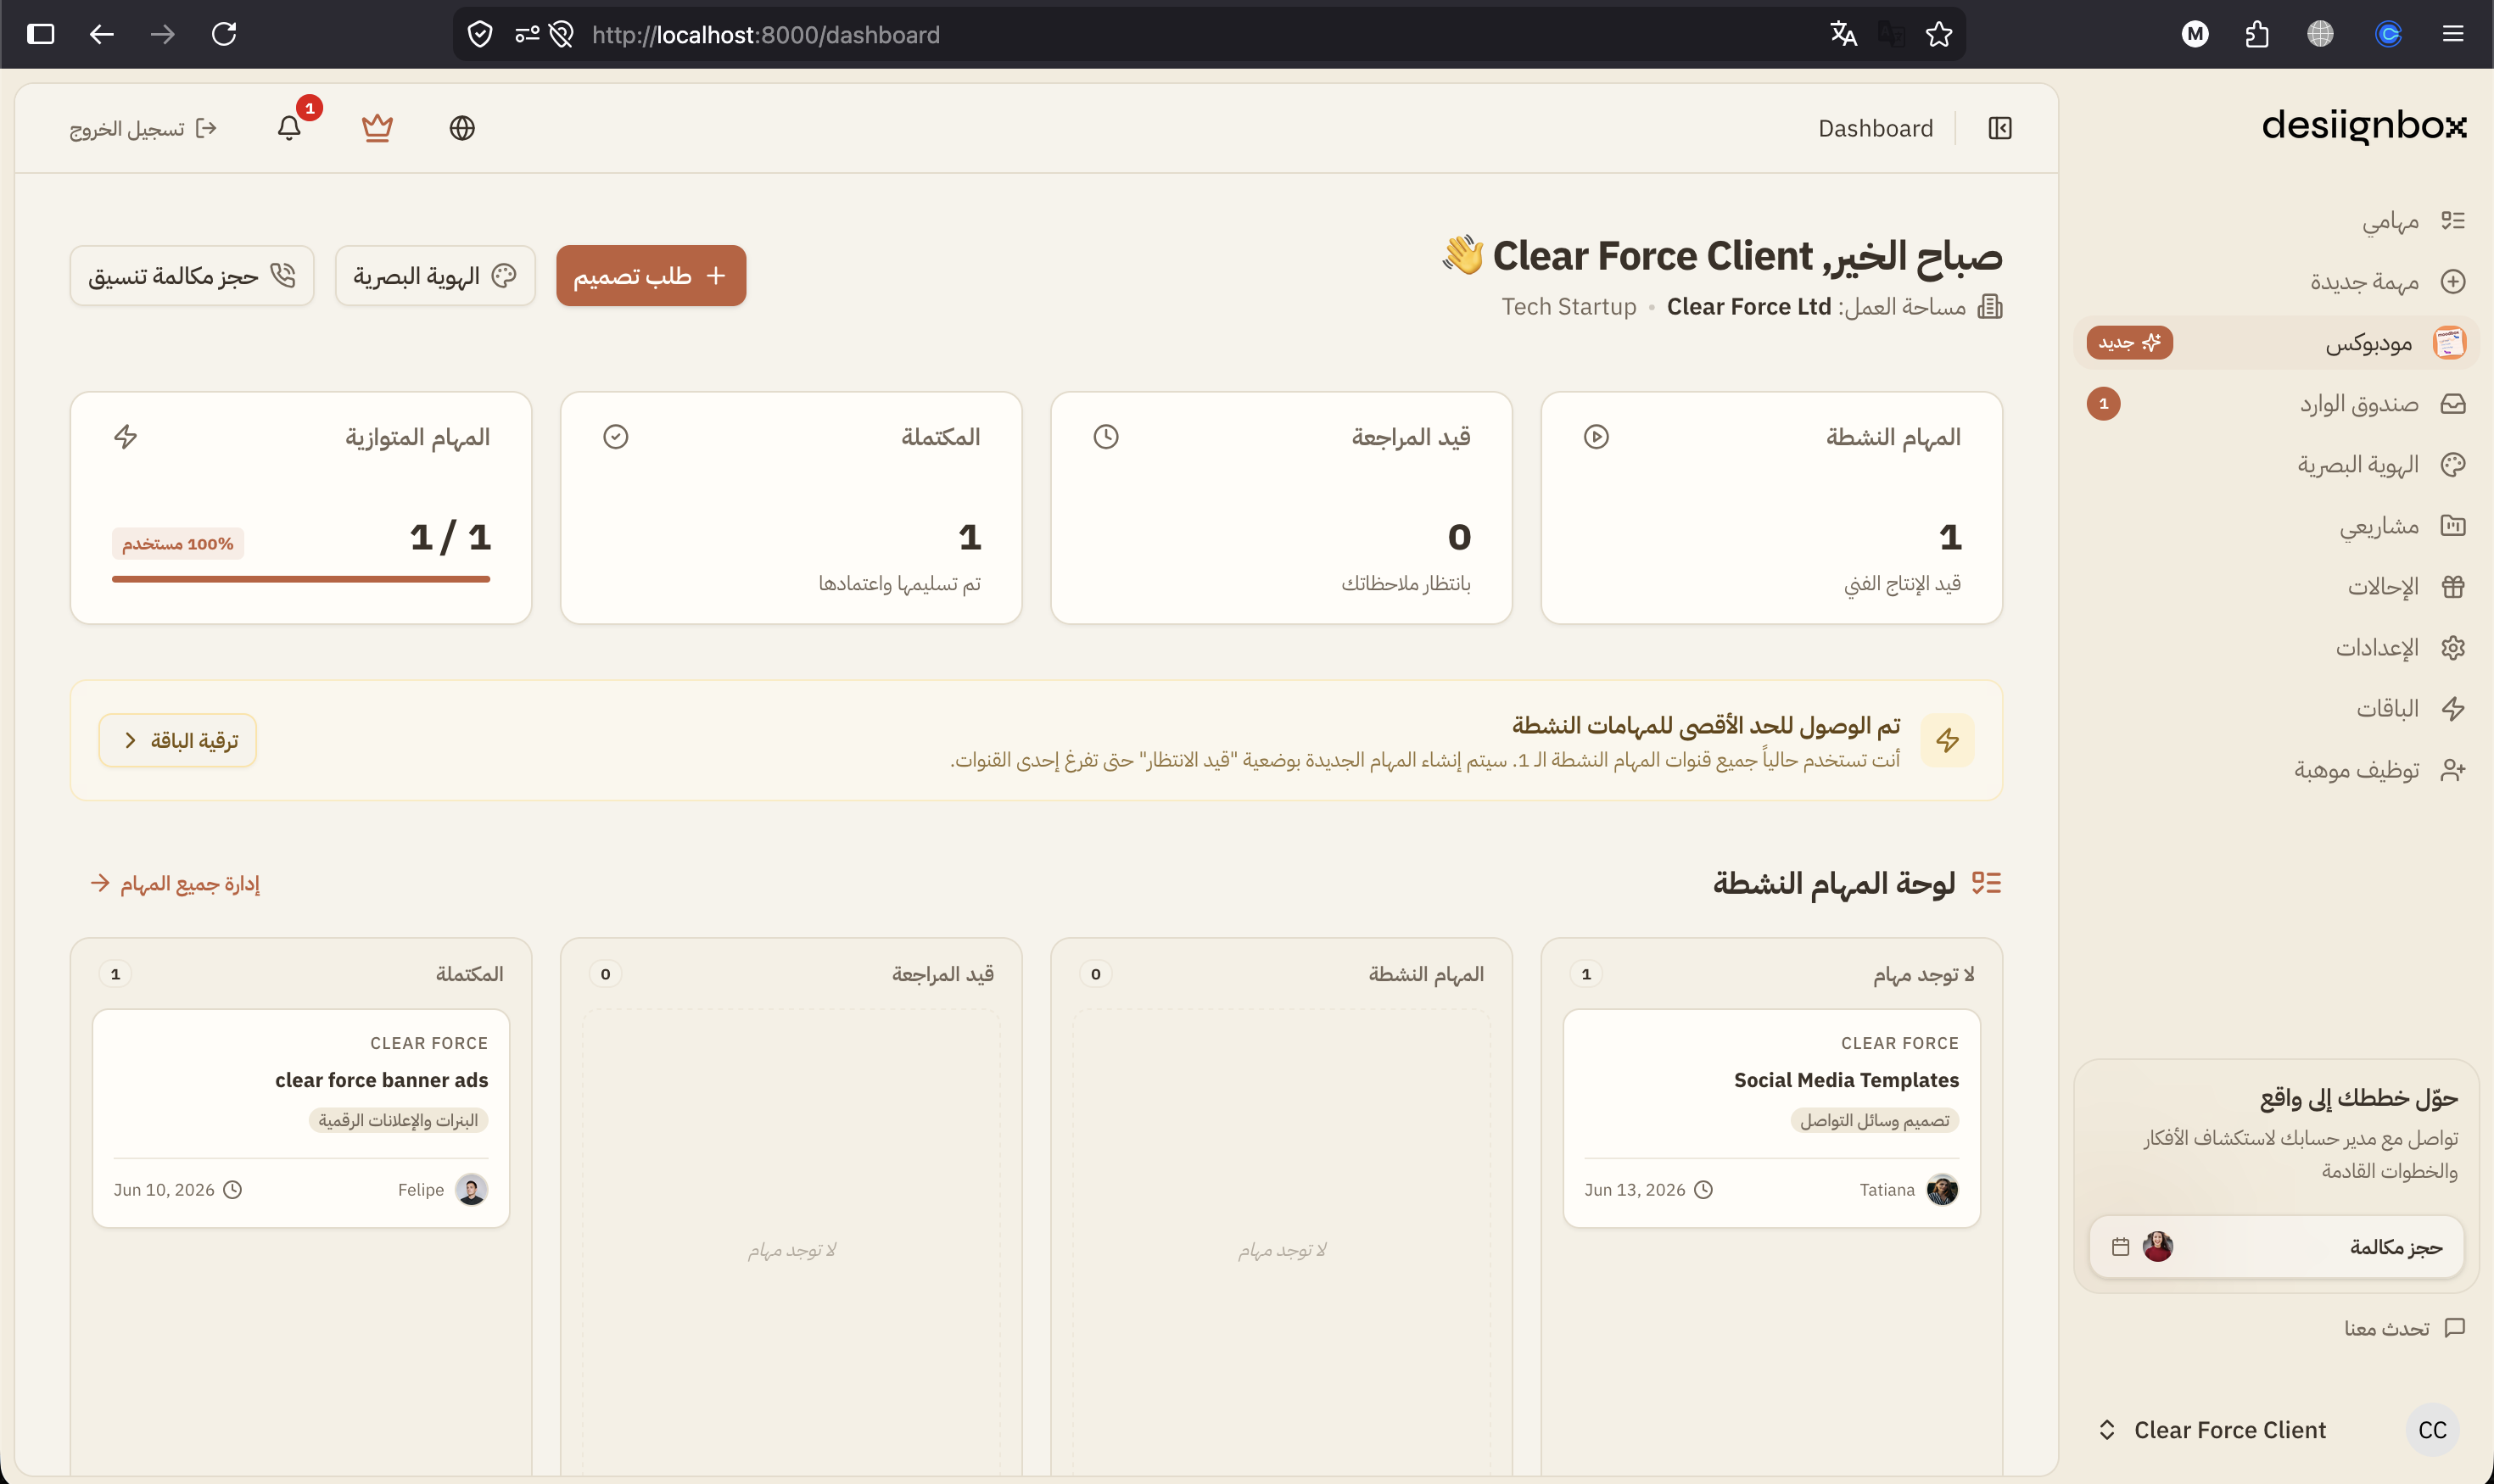Click the Jun 13, 2026 due date
2494x1484 pixels.
pos(1648,1190)
